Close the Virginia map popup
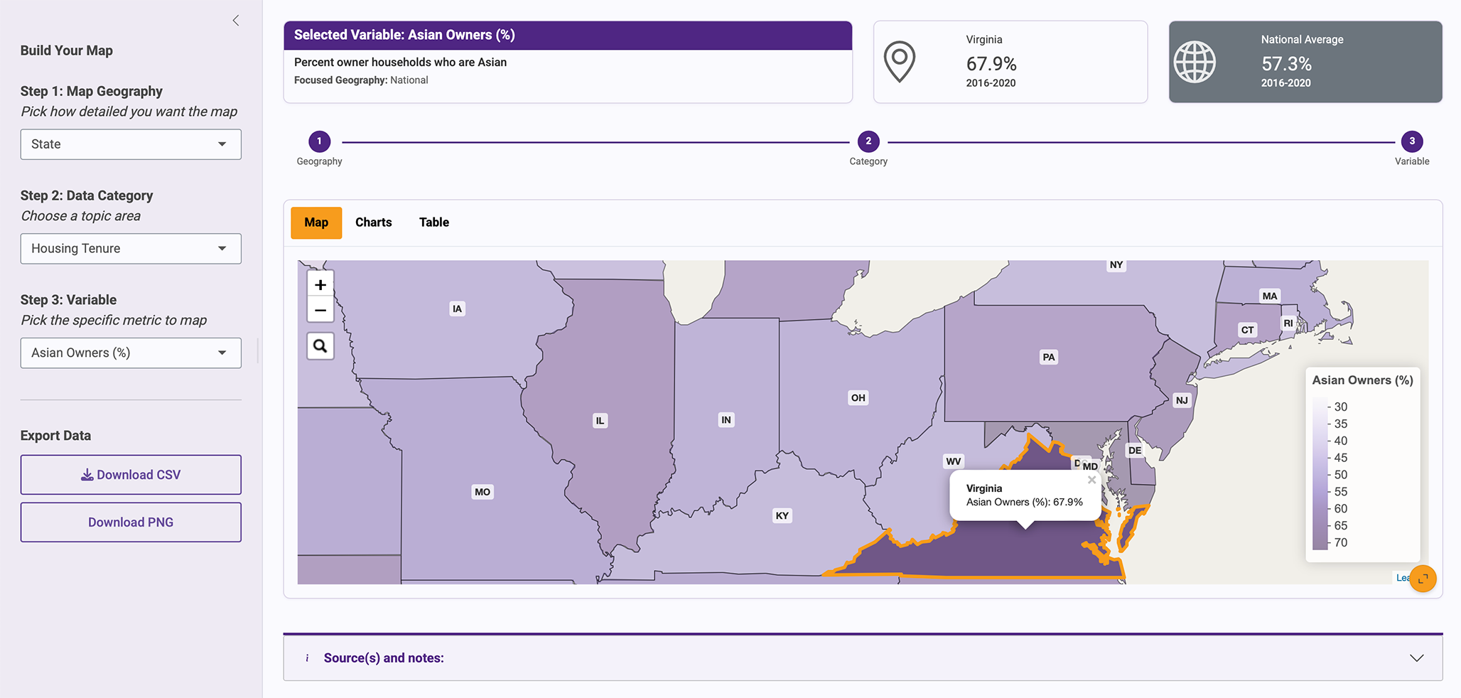Viewport: 1461px width, 698px height. (1091, 480)
